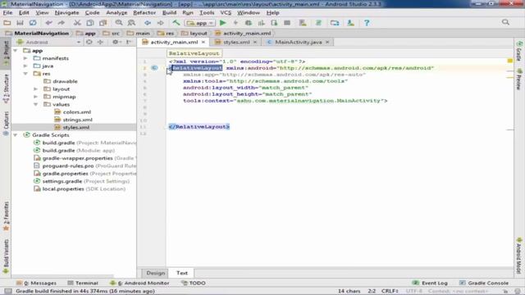Open the SDK Manager download icon

[350, 23]
